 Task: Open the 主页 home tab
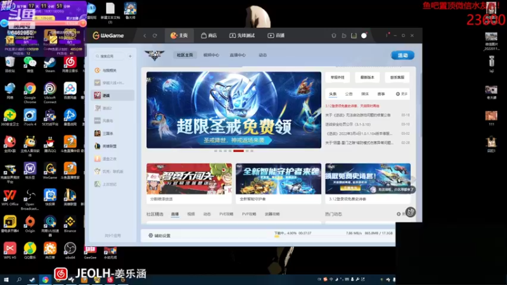click(x=179, y=35)
